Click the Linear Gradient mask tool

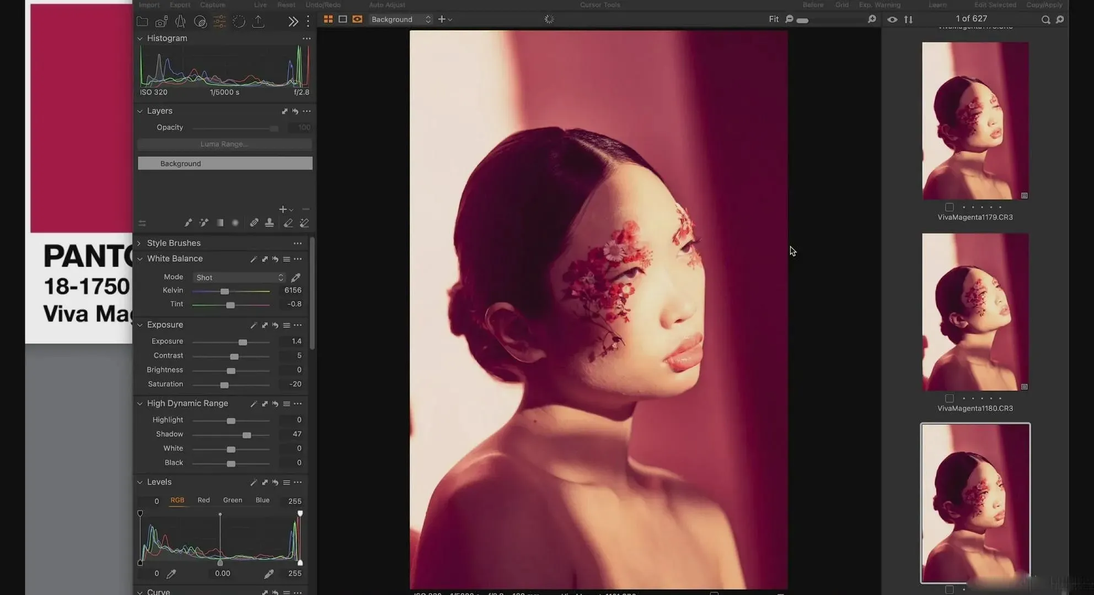coord(220,223)
